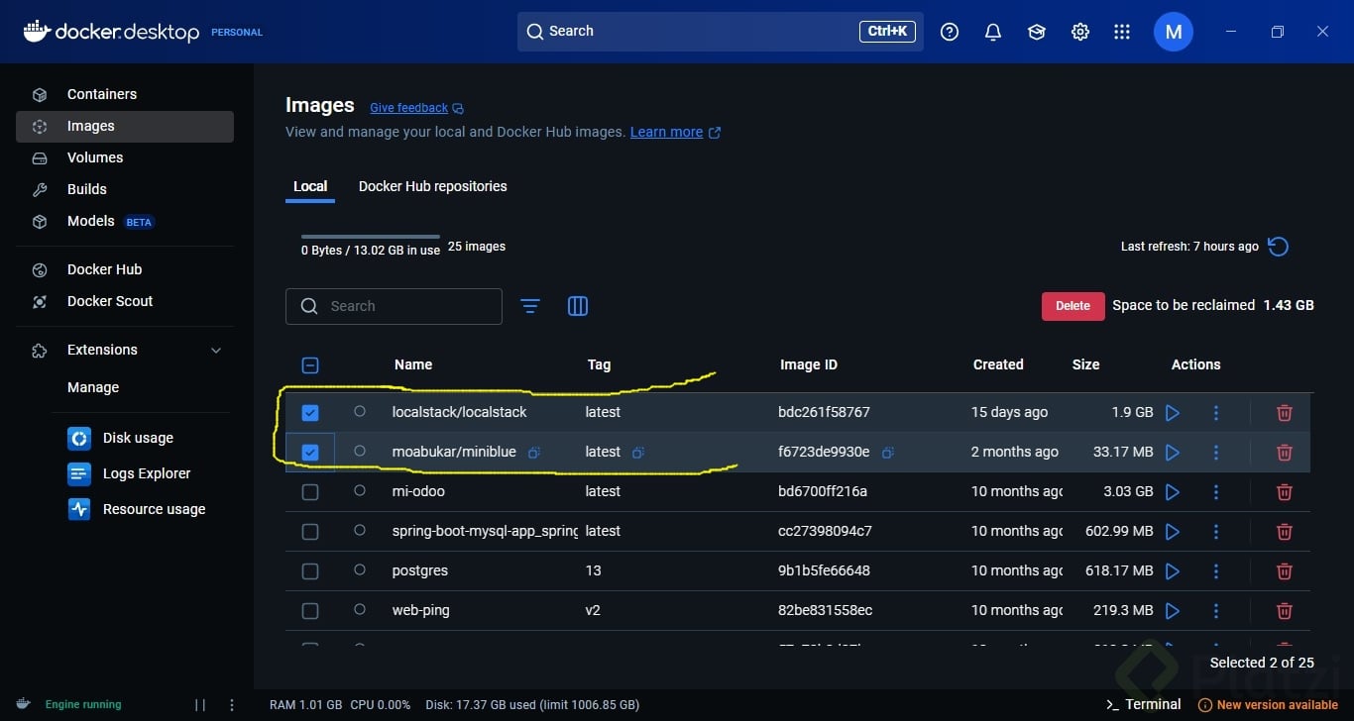Delete the selected images

1072,306
